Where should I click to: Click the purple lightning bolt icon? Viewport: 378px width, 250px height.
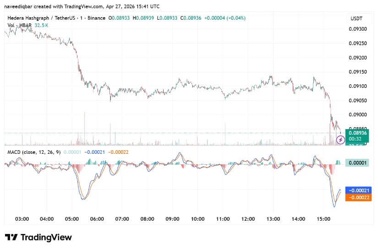coord(340,140)
